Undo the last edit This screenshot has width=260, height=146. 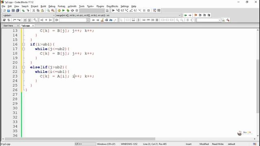pyautogui.click(x=24, y=11)
